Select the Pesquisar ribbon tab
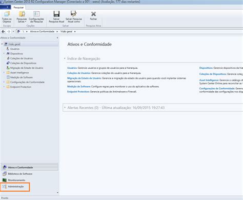The height and width of the screenshot is (200, 243). [18, 8]
